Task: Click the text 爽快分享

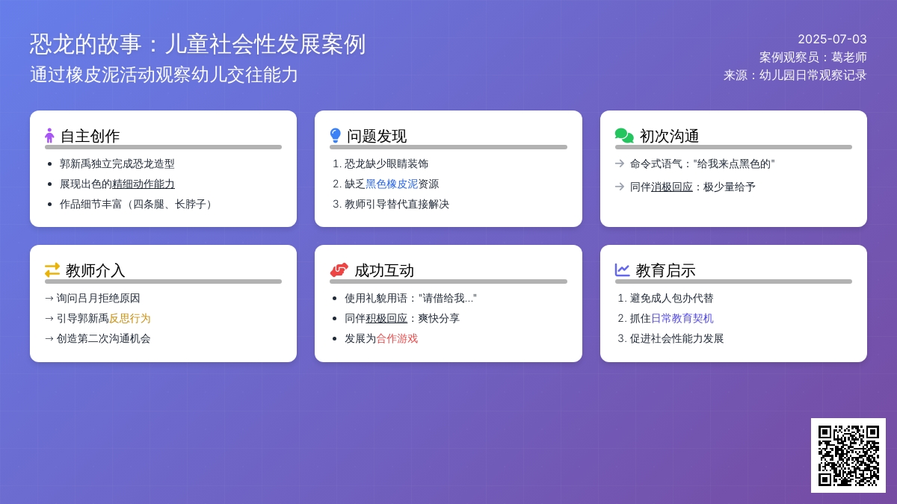Action: tap(439, 318)
